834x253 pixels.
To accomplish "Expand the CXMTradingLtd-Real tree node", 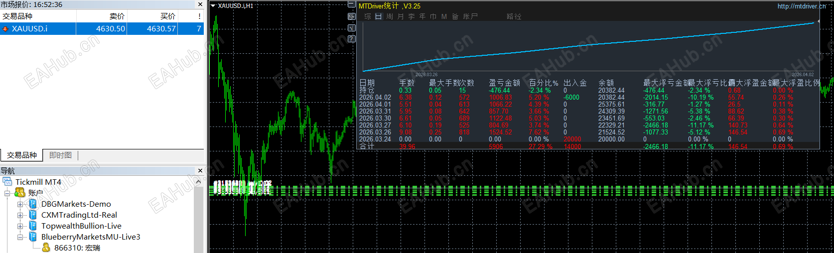I will (x=20, y=215).
